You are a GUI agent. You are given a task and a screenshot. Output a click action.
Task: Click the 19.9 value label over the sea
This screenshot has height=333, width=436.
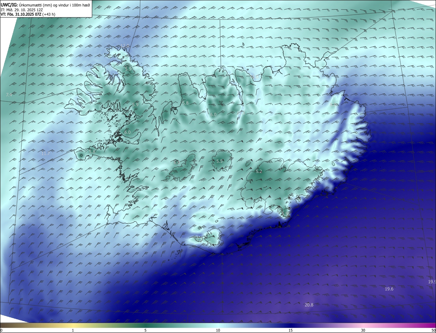[432, 282]
